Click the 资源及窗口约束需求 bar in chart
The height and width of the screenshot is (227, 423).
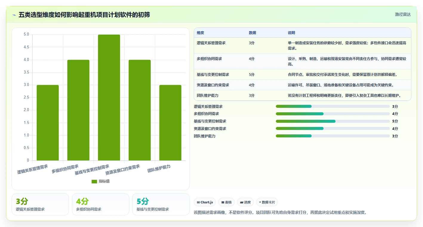pyautogui.click(x=140, y=110)
